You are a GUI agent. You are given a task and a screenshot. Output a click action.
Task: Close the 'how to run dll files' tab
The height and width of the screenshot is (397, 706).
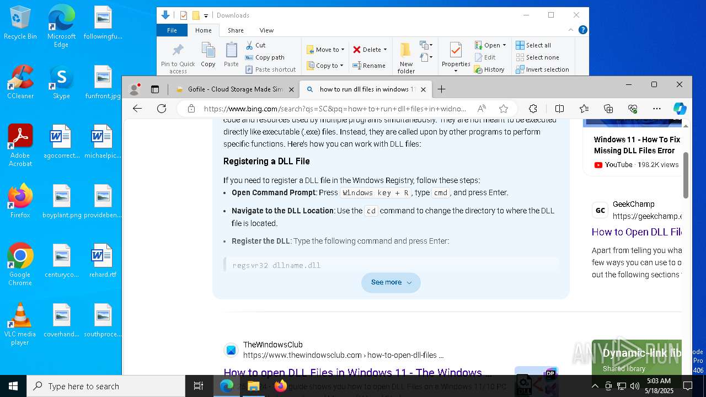[424, 89]
